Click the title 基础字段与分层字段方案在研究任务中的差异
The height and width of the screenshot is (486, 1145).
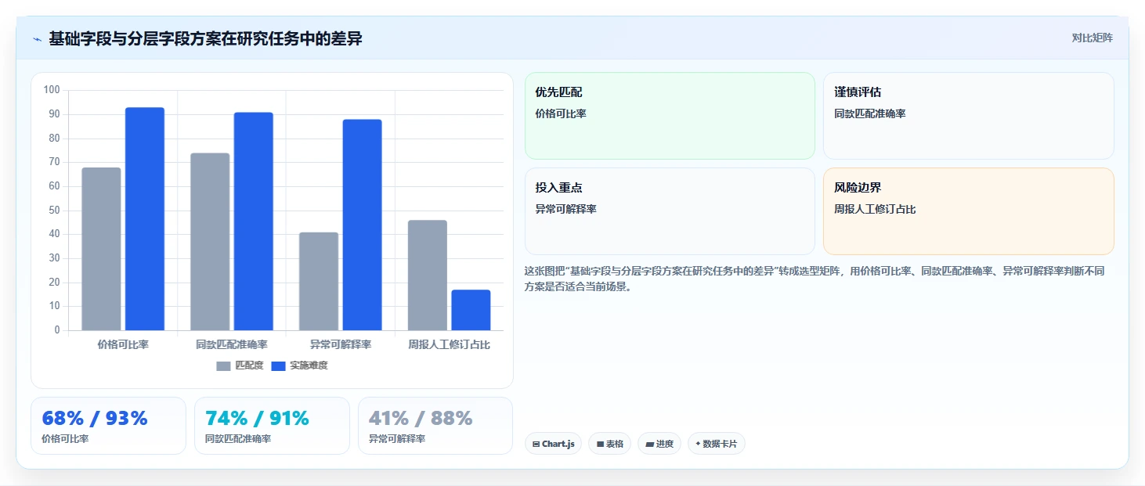[205, 38]
